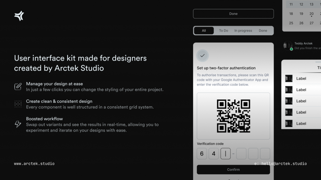Image resolution: width=321 pixels, height=180 pixels.
Task: Click the active third verification code box with the cursor
Action: 225,154
